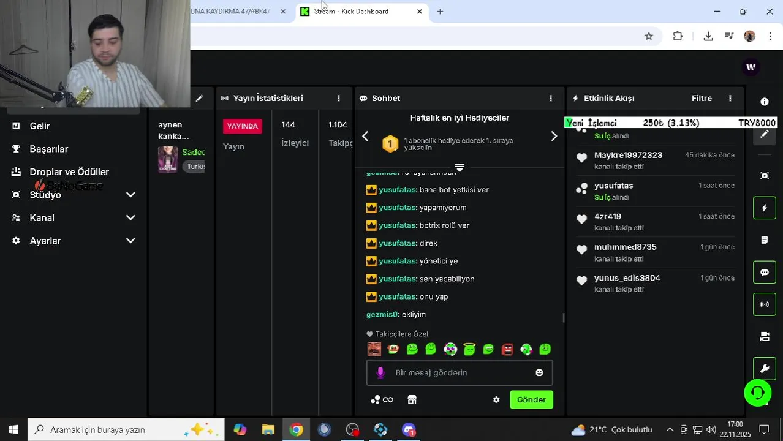Toggle activity feed lightning widget
The image size is (783, 441).
pyautogui.click(x=765, y=208)
